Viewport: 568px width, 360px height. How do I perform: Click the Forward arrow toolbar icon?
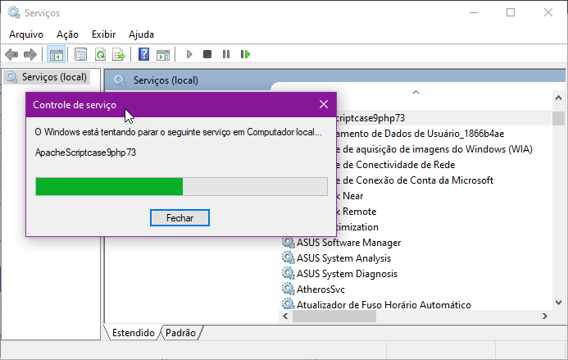click(30, 55)
